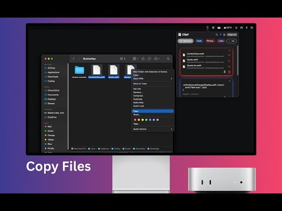The width and height of the screenshot is (282, 211).
Task: Open ClipV settings gear icon
Action: pyautogui.click(x=224, y=35)
